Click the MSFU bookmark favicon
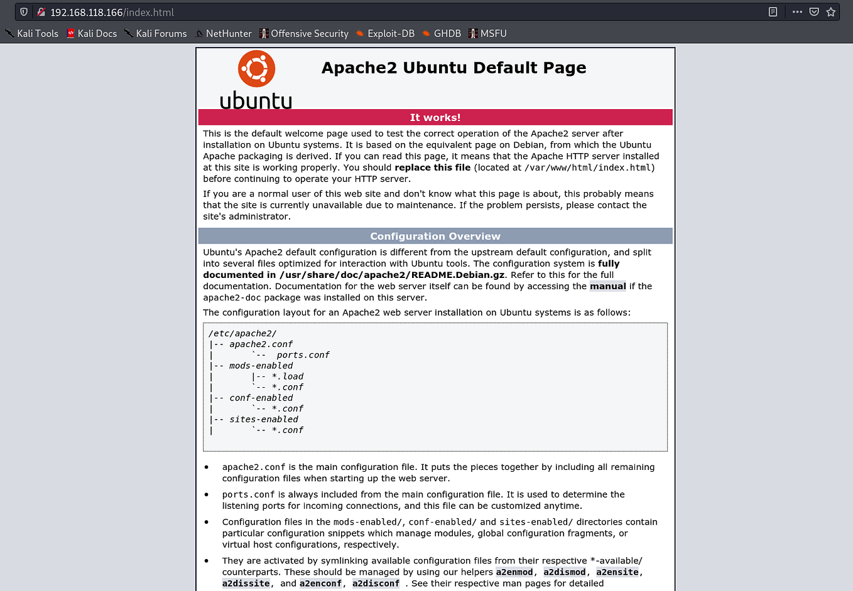Image resolution: width=853 pixels, height=591 pixels. (472, 33)
